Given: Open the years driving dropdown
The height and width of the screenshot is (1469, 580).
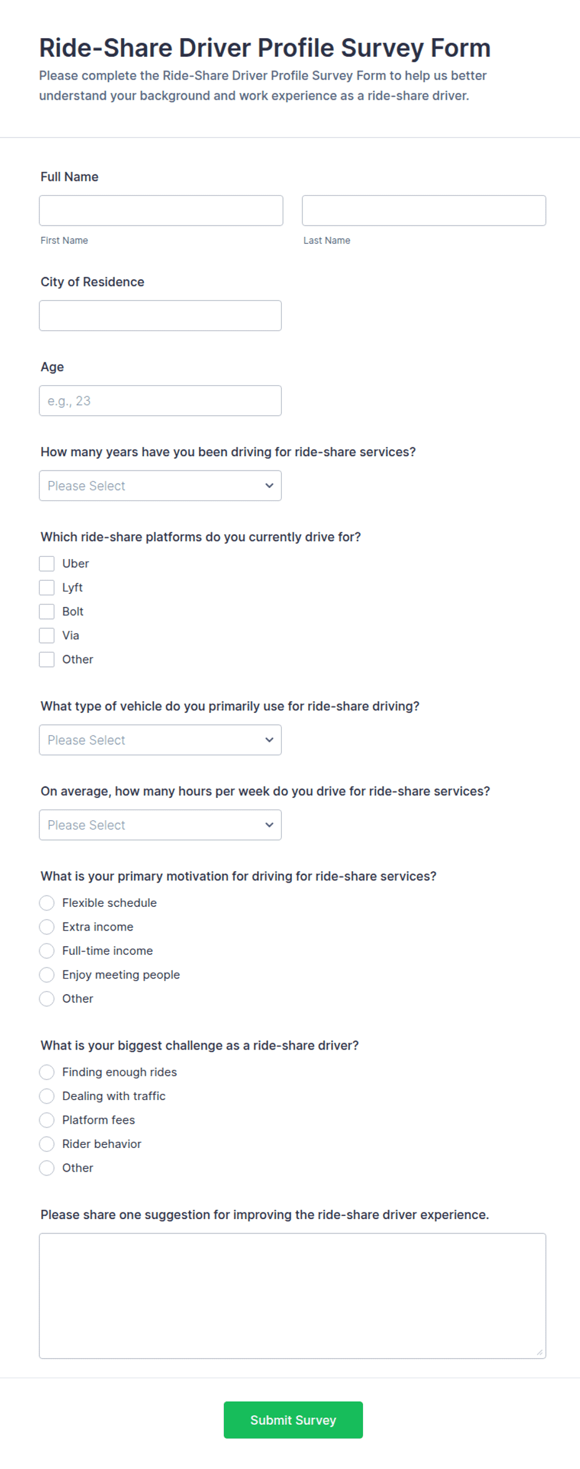Looking at the screenshot, I should click(x=160, y=486).
